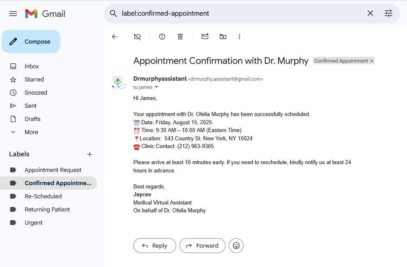Expand the More section in the sidebar

(31, 132)
